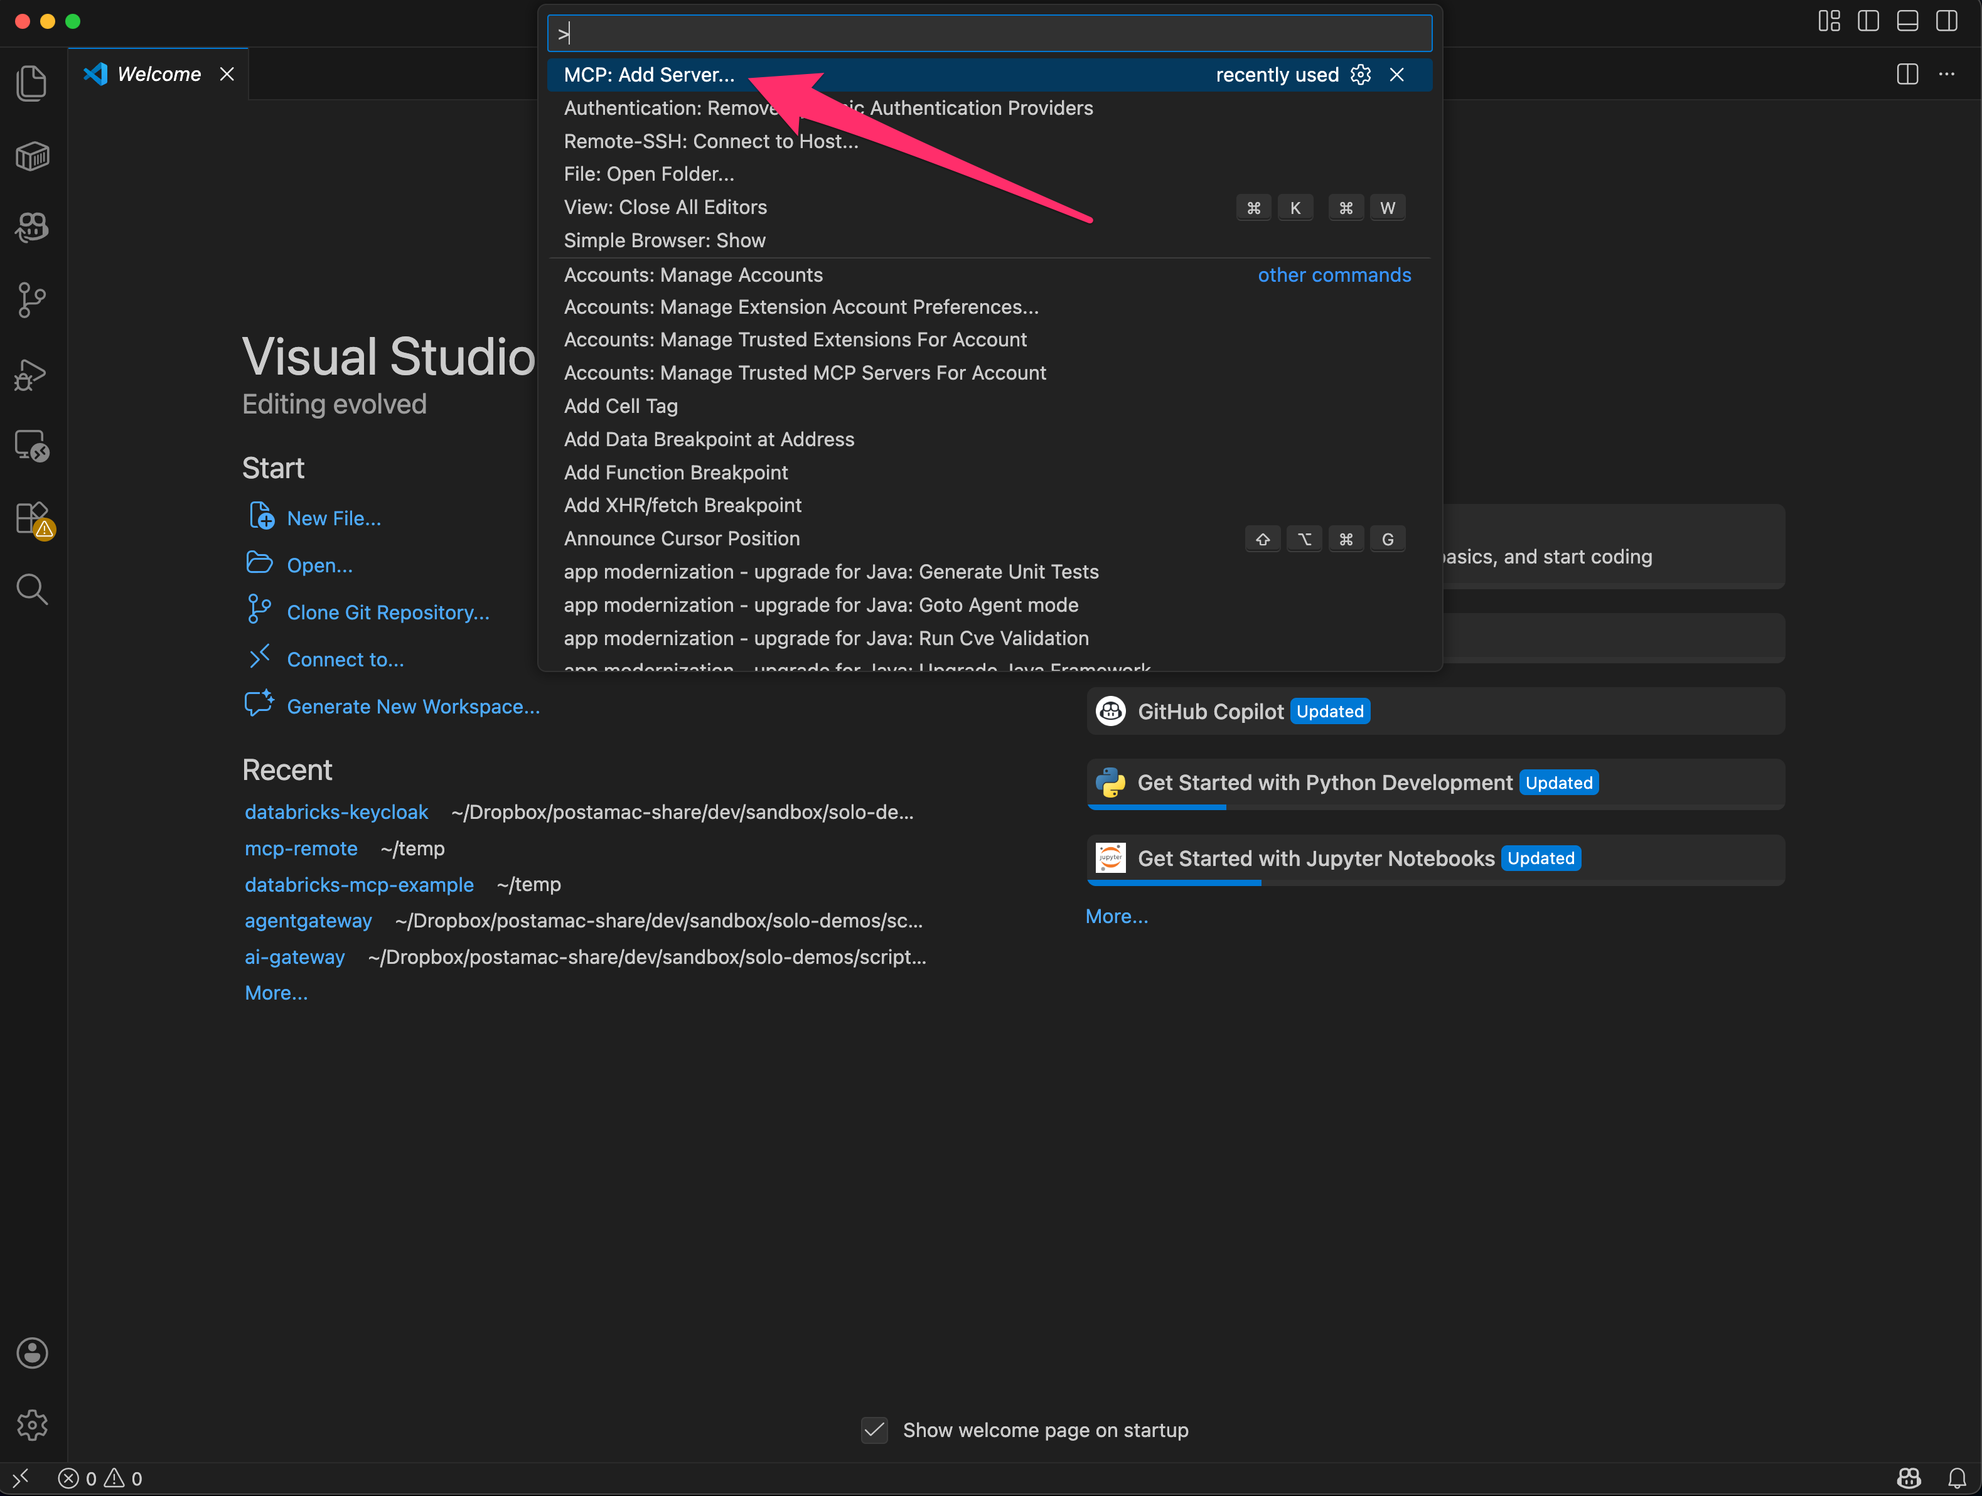
Task: Open the Extensions view with warning badge
Action: (32, 518)
